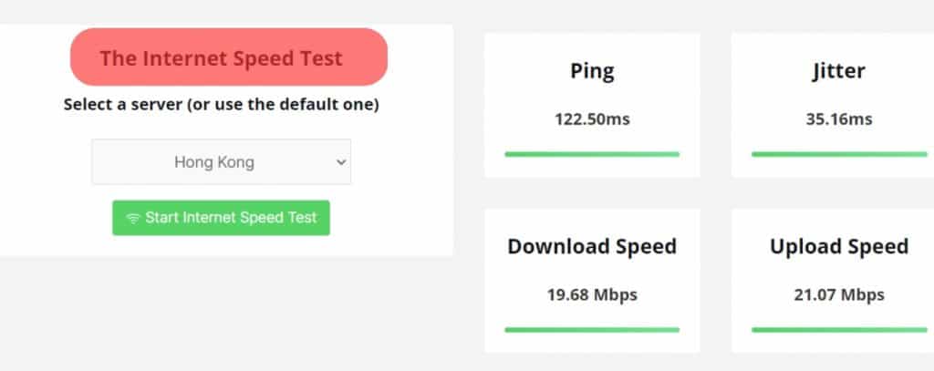Open the Hong Kong server dropdown
The height and width of the screenshot is (371, 934).
coord(221,162)
